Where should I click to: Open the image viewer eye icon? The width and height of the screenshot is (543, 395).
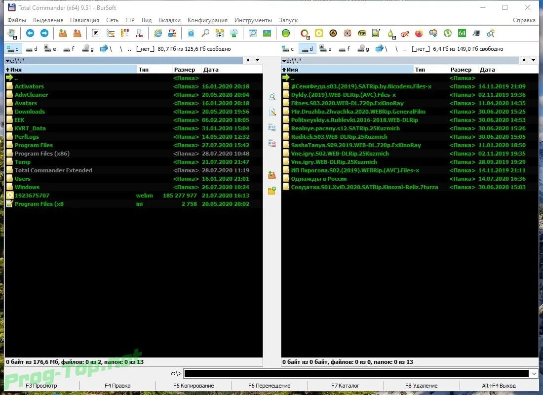(348, 33)
